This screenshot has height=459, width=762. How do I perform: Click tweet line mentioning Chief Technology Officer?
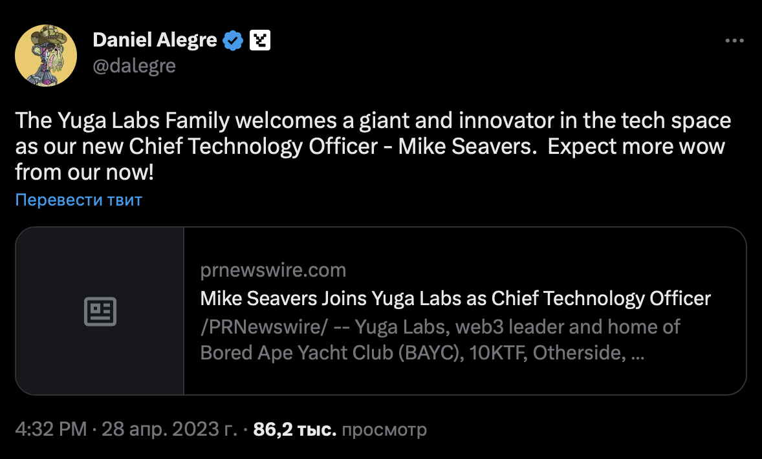click(369, 147)
